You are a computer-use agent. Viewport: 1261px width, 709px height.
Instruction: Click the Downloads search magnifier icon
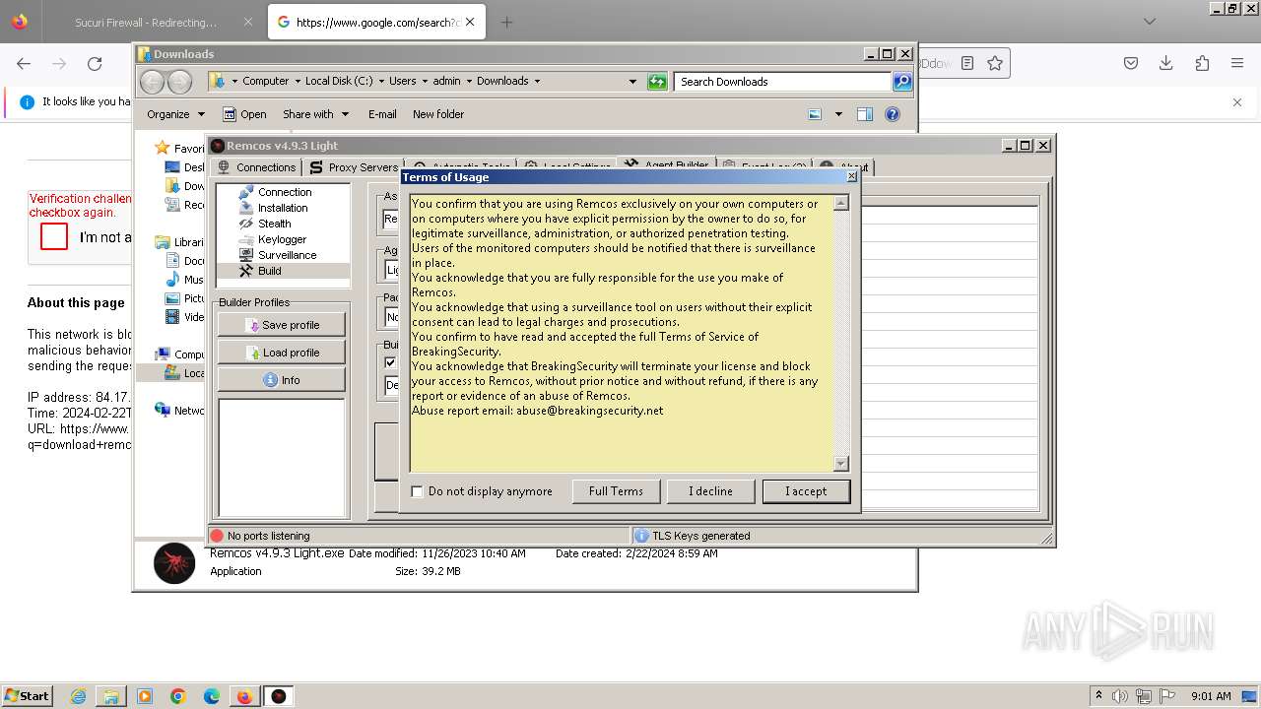[x=902, y=82]
